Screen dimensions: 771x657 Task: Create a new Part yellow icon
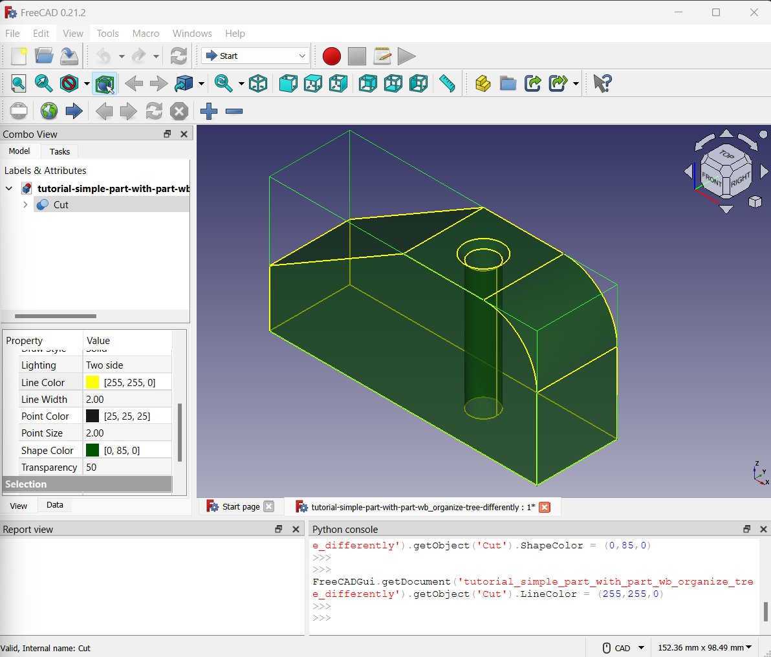click(x=483, y=83)
